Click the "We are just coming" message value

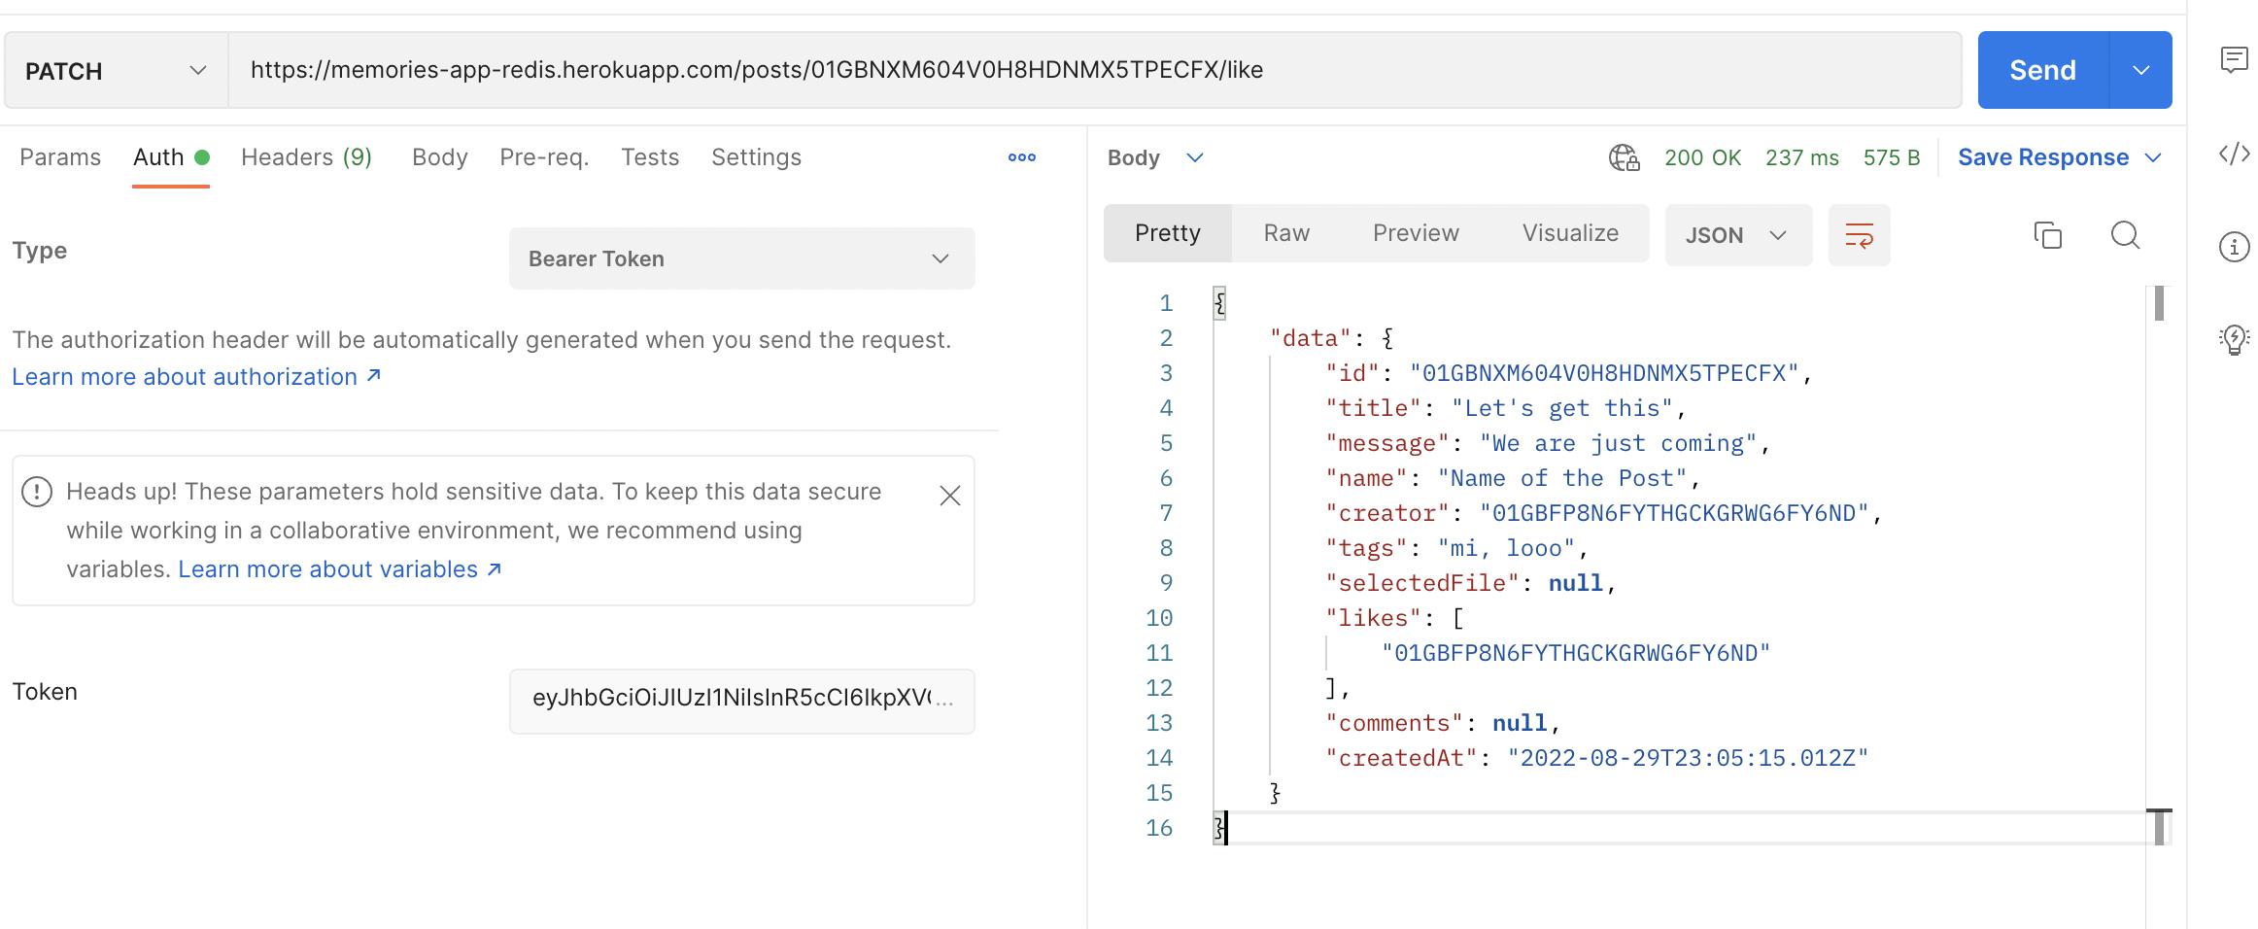tap(1618, 443)
